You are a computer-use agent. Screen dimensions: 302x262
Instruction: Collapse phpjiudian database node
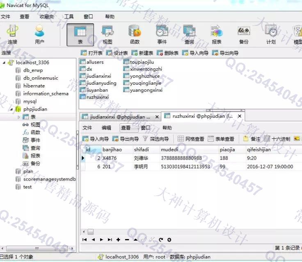coord(11,109)
